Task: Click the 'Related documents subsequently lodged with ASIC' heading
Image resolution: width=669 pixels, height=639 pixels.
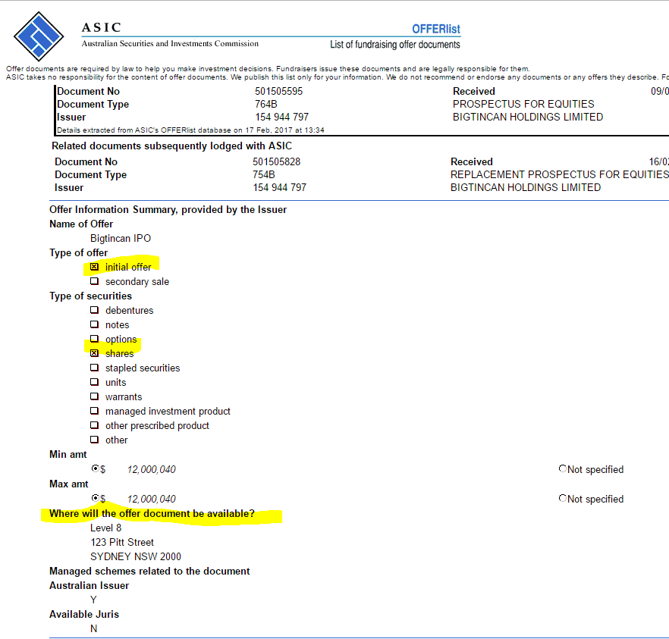Action: (x=172, y=146)
